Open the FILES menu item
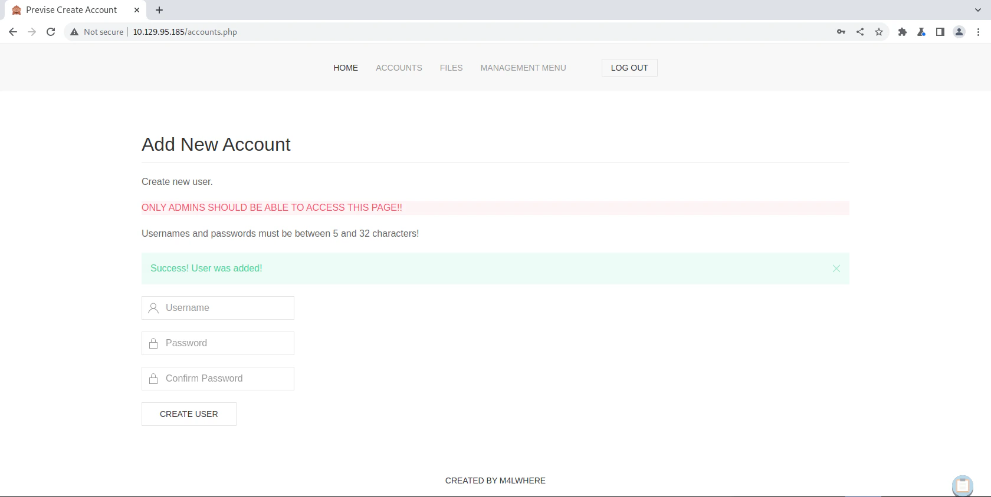Image resolution: width=991 pixels, height=497 pixels. (451, 68)
